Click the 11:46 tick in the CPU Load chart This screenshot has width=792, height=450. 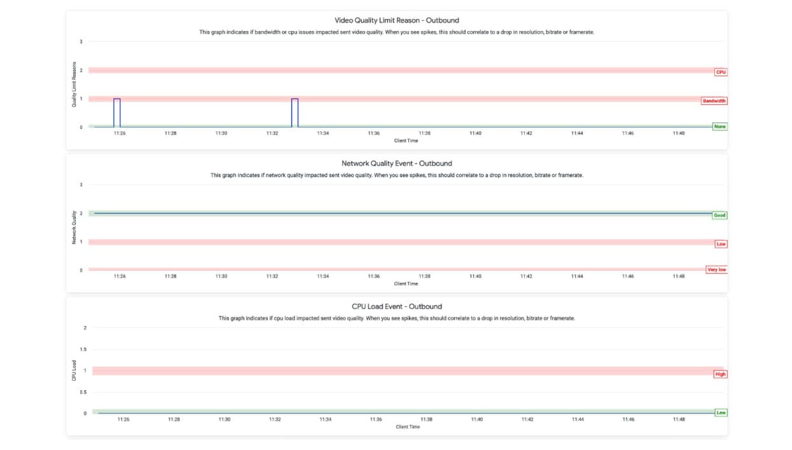[x=629, y=419]
